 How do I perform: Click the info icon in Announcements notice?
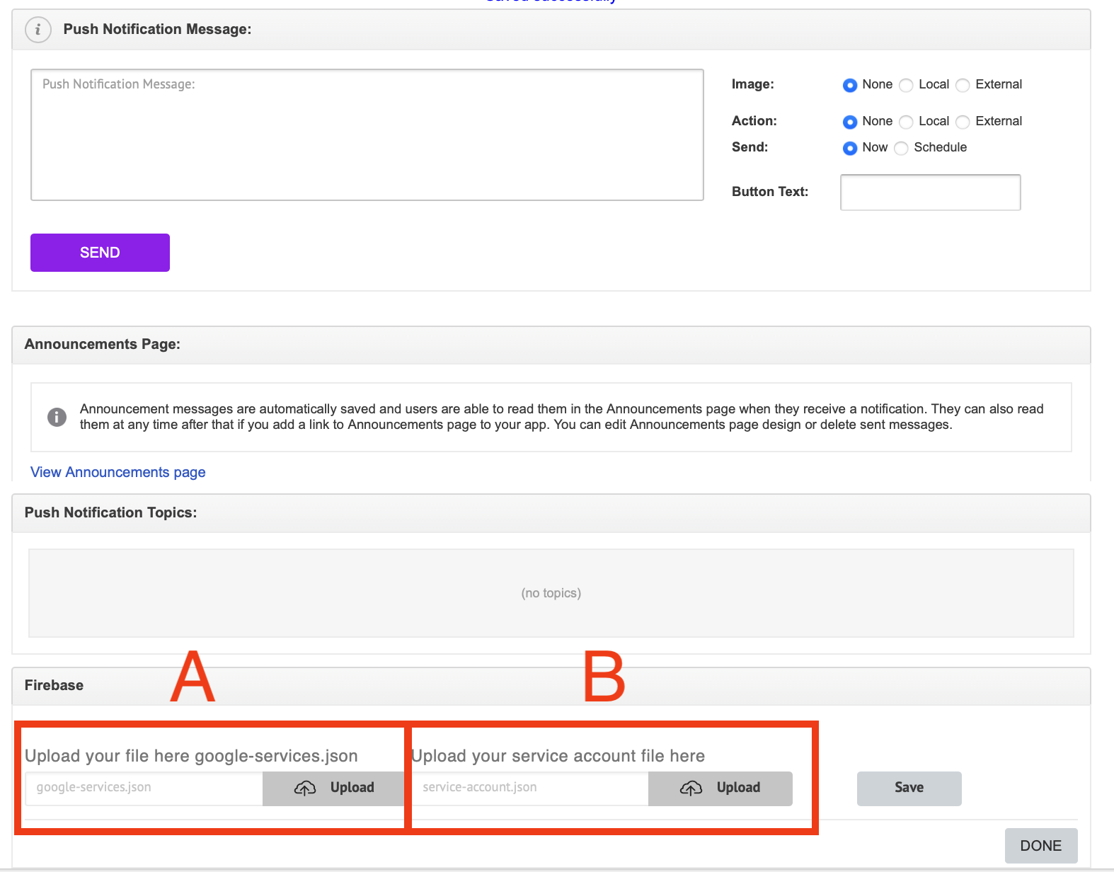(x=57, y=417)
